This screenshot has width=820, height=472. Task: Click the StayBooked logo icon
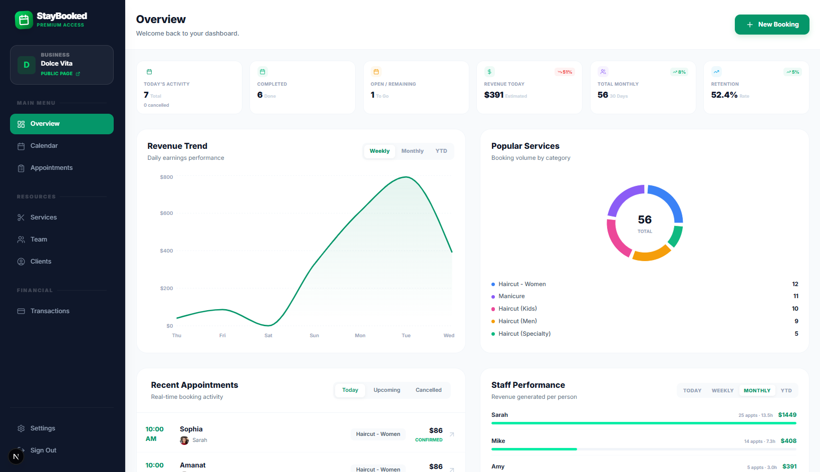(24, 20)
